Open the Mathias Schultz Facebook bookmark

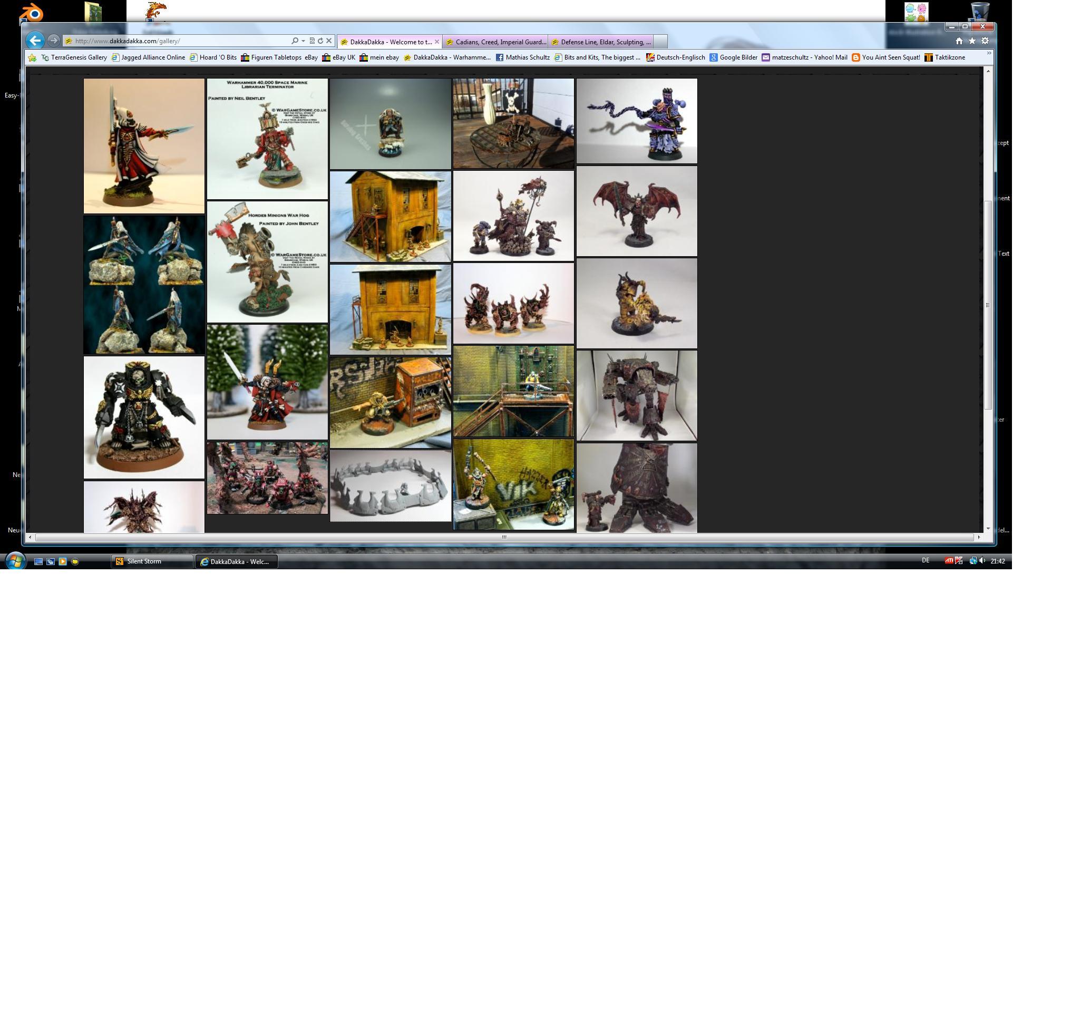click(x=522, y=57)
